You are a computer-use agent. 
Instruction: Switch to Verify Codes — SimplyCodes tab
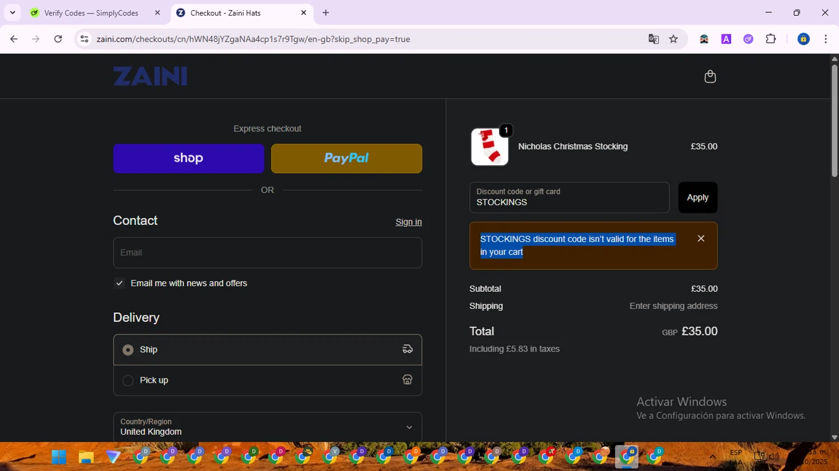pos(91,13)
